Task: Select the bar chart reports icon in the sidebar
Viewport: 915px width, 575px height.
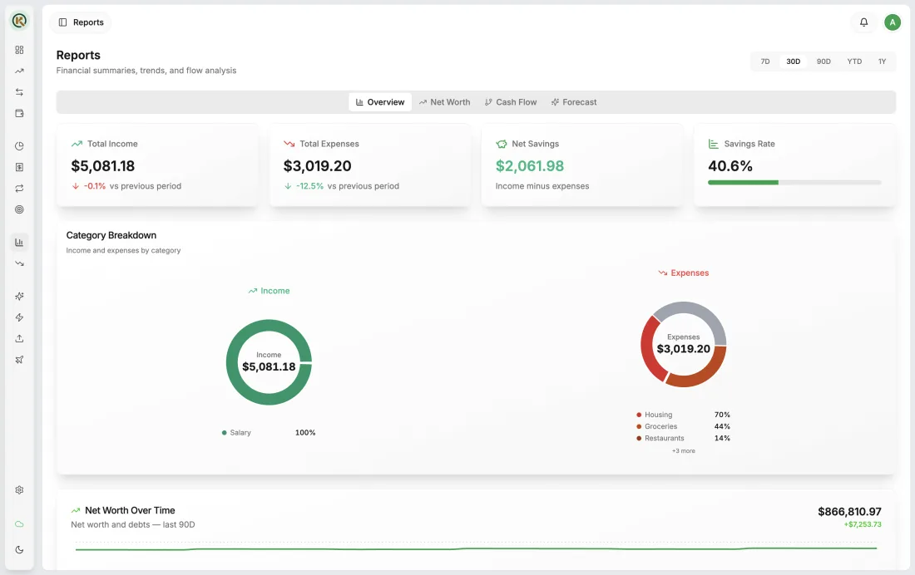Action: [19, 242]
